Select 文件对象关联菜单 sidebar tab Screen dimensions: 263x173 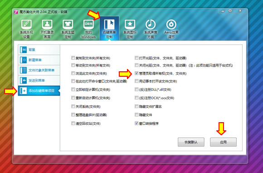(39, 70)
